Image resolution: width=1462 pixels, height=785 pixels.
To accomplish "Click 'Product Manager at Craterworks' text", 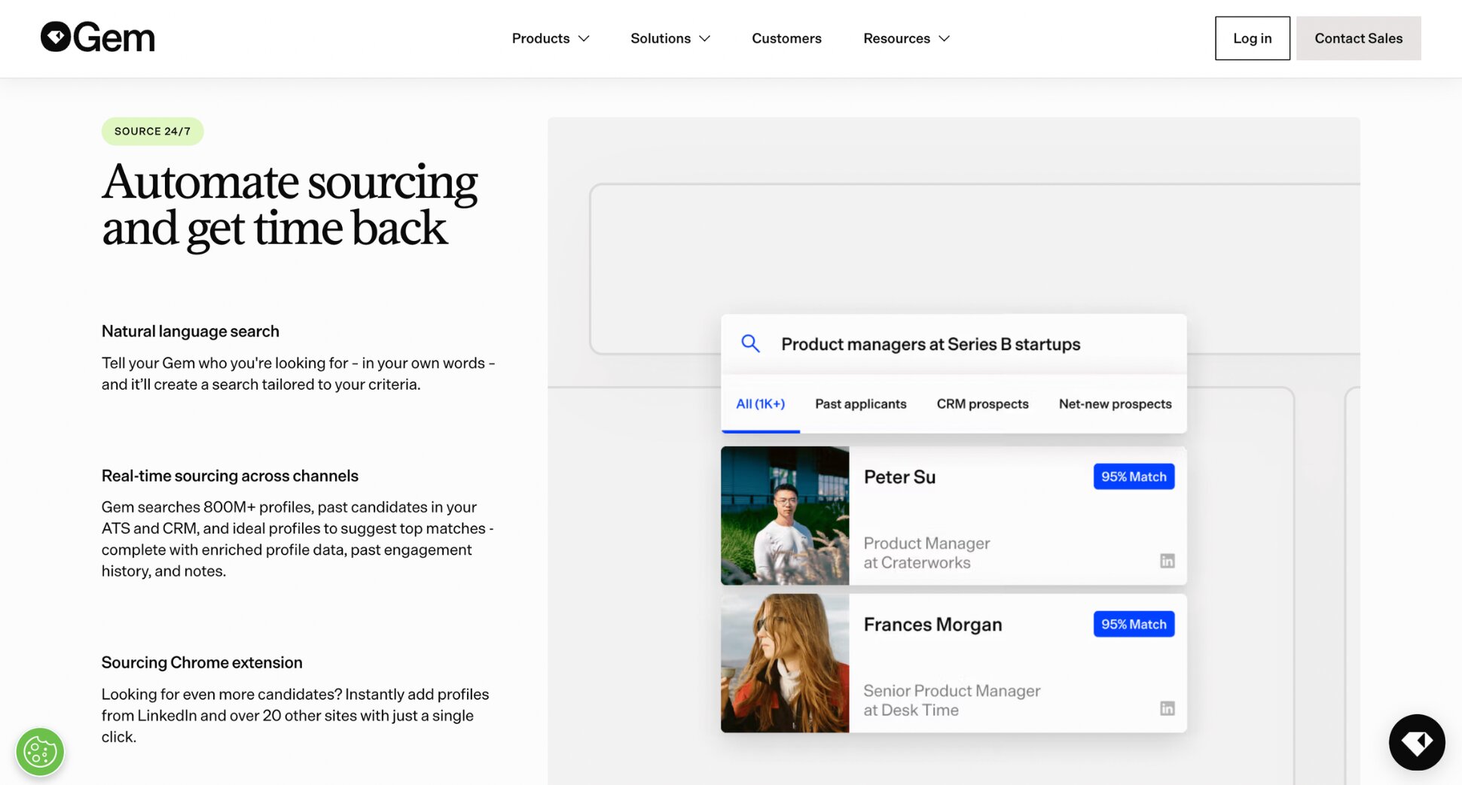I will coord(926,553).
